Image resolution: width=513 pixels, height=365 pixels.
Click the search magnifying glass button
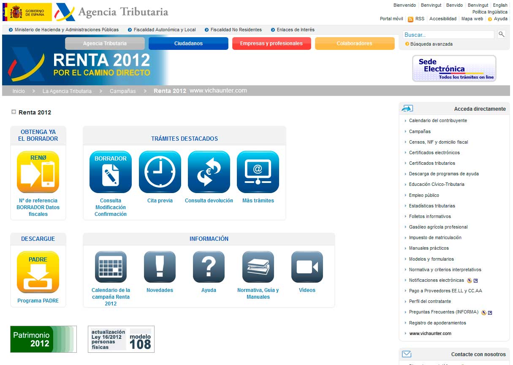[x=501, y=34]
